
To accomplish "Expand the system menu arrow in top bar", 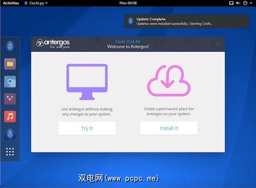I will [251, 3].
